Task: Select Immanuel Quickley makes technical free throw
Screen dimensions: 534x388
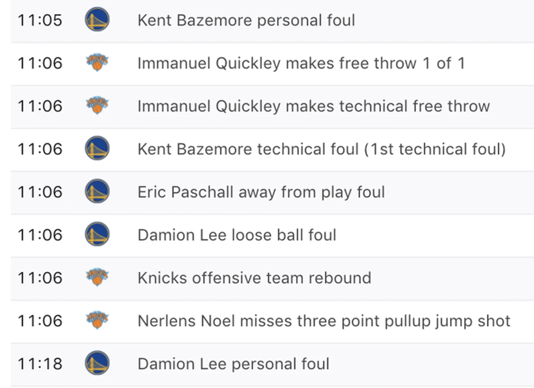Action: click(x=272, y=107)
